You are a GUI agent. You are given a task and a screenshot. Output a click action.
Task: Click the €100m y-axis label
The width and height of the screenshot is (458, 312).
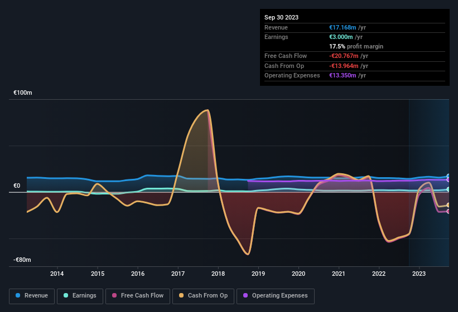(x=23, y=92)
